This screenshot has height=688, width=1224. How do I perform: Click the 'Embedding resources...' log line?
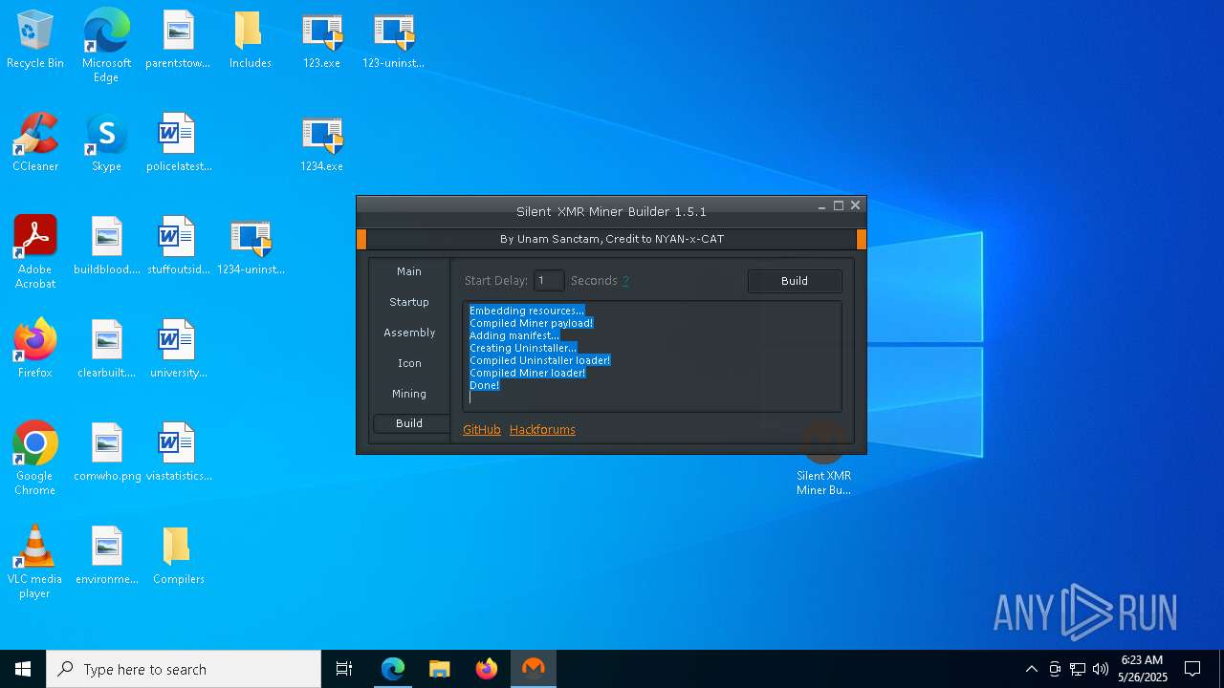[x=527, y=311]
